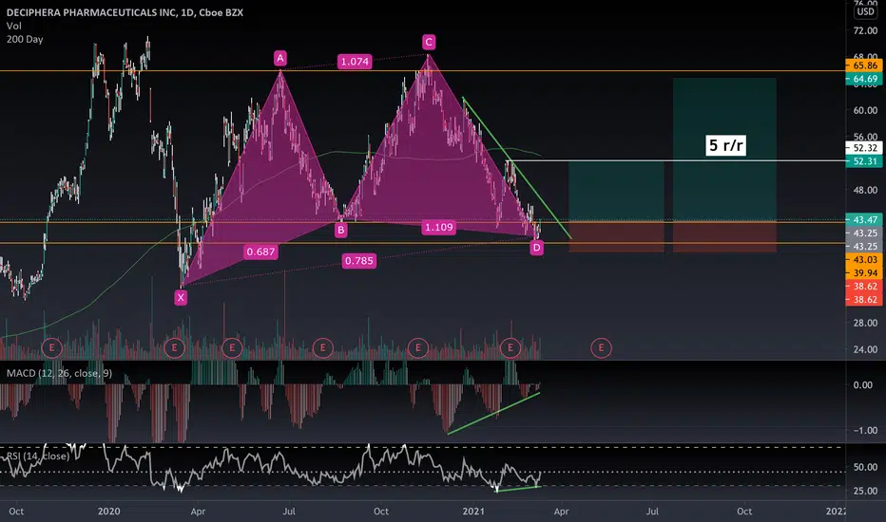Viewport: 886px width, 522px height.
Task: Click the white 52.32 price label
Action: 864,148
